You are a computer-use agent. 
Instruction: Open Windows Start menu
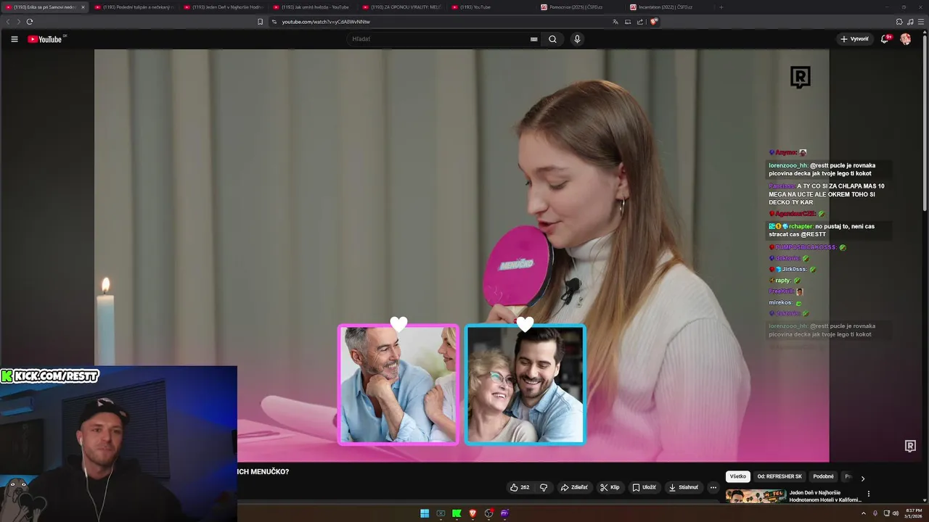(x=425, y=513)
